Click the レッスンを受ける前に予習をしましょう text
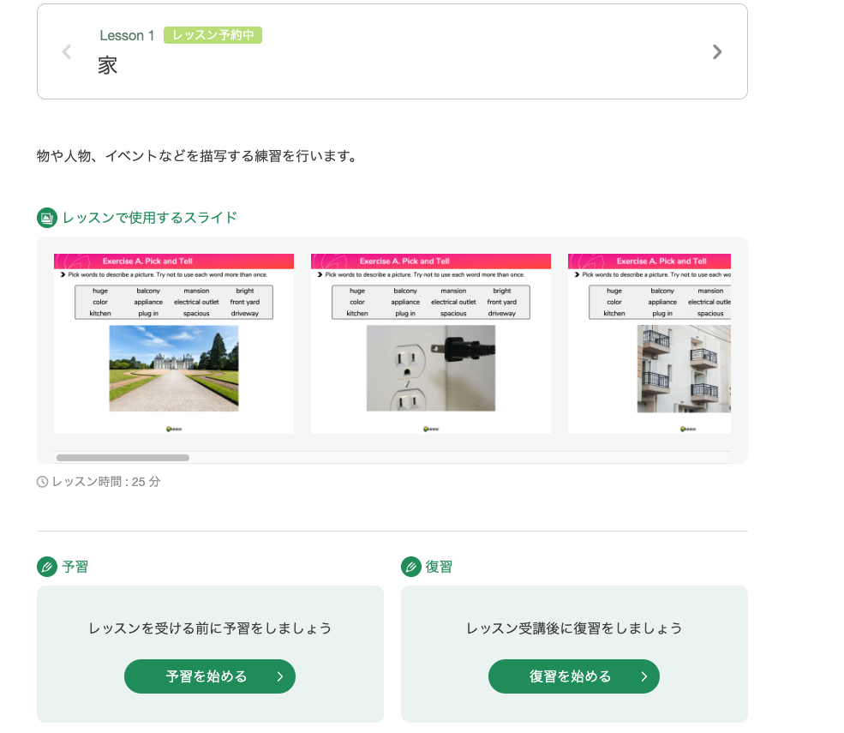 tap(210, 628)
